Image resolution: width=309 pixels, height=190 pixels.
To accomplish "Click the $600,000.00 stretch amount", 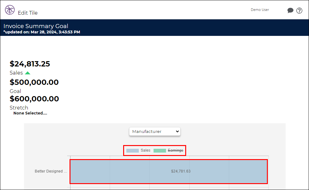I will point(34,99).
